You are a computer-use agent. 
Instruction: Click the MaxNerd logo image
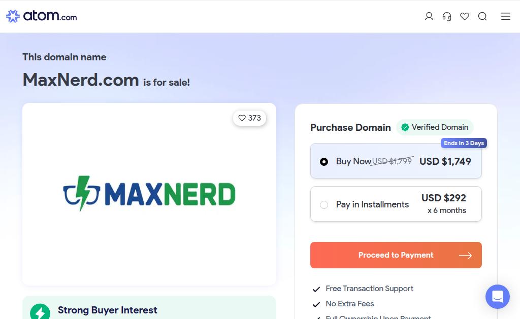[149, 193]
